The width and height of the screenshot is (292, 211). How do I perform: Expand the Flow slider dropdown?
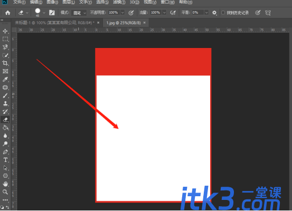coord(164,13)
